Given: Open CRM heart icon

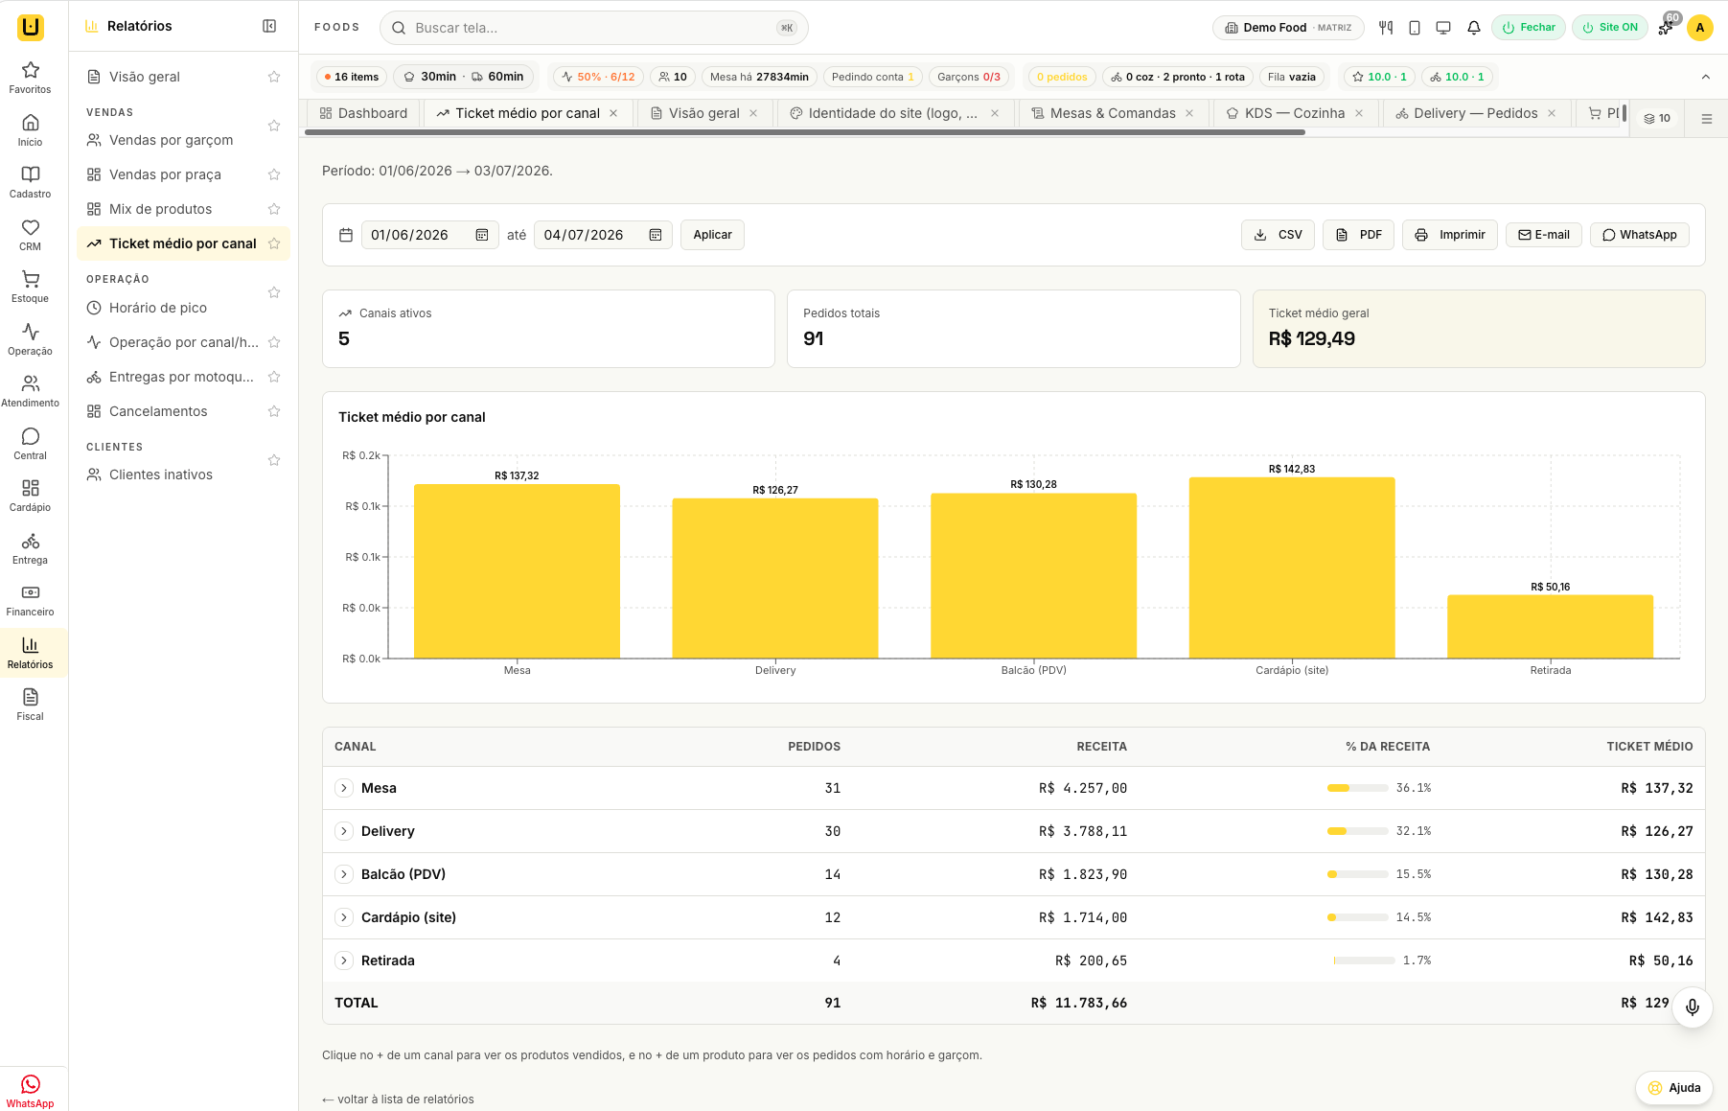Looking at the screenshot, I should tap(30, 235).
